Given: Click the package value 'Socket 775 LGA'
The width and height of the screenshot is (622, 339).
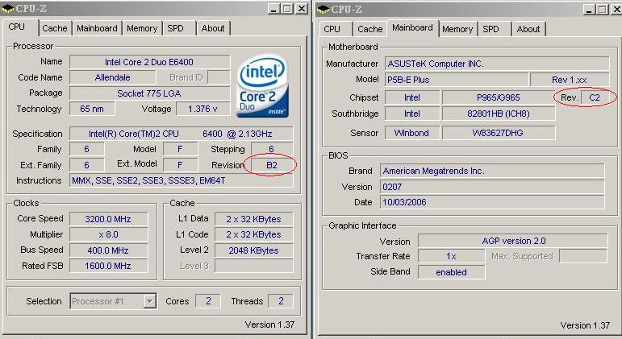Looking at the screenshot, I should click(x=149, y=93).
